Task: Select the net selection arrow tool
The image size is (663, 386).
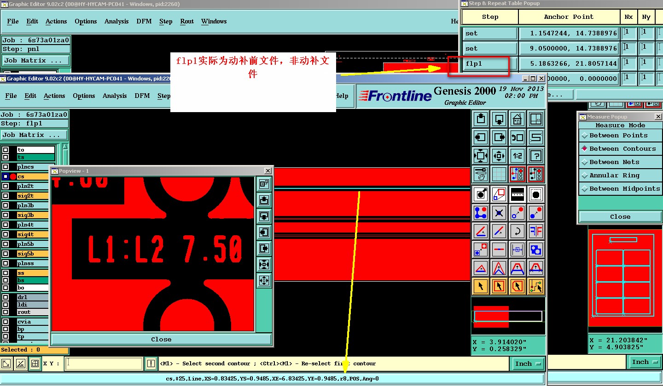Action: [536, 286]
